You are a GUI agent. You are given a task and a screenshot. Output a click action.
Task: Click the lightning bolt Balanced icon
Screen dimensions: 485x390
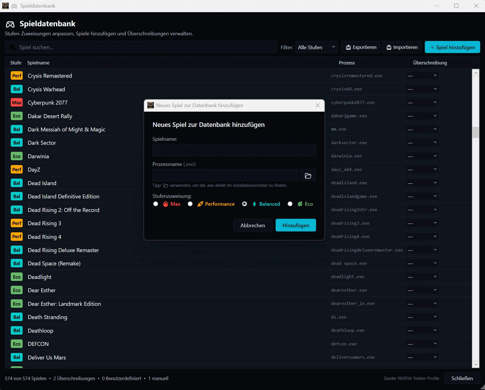(254, 204)
